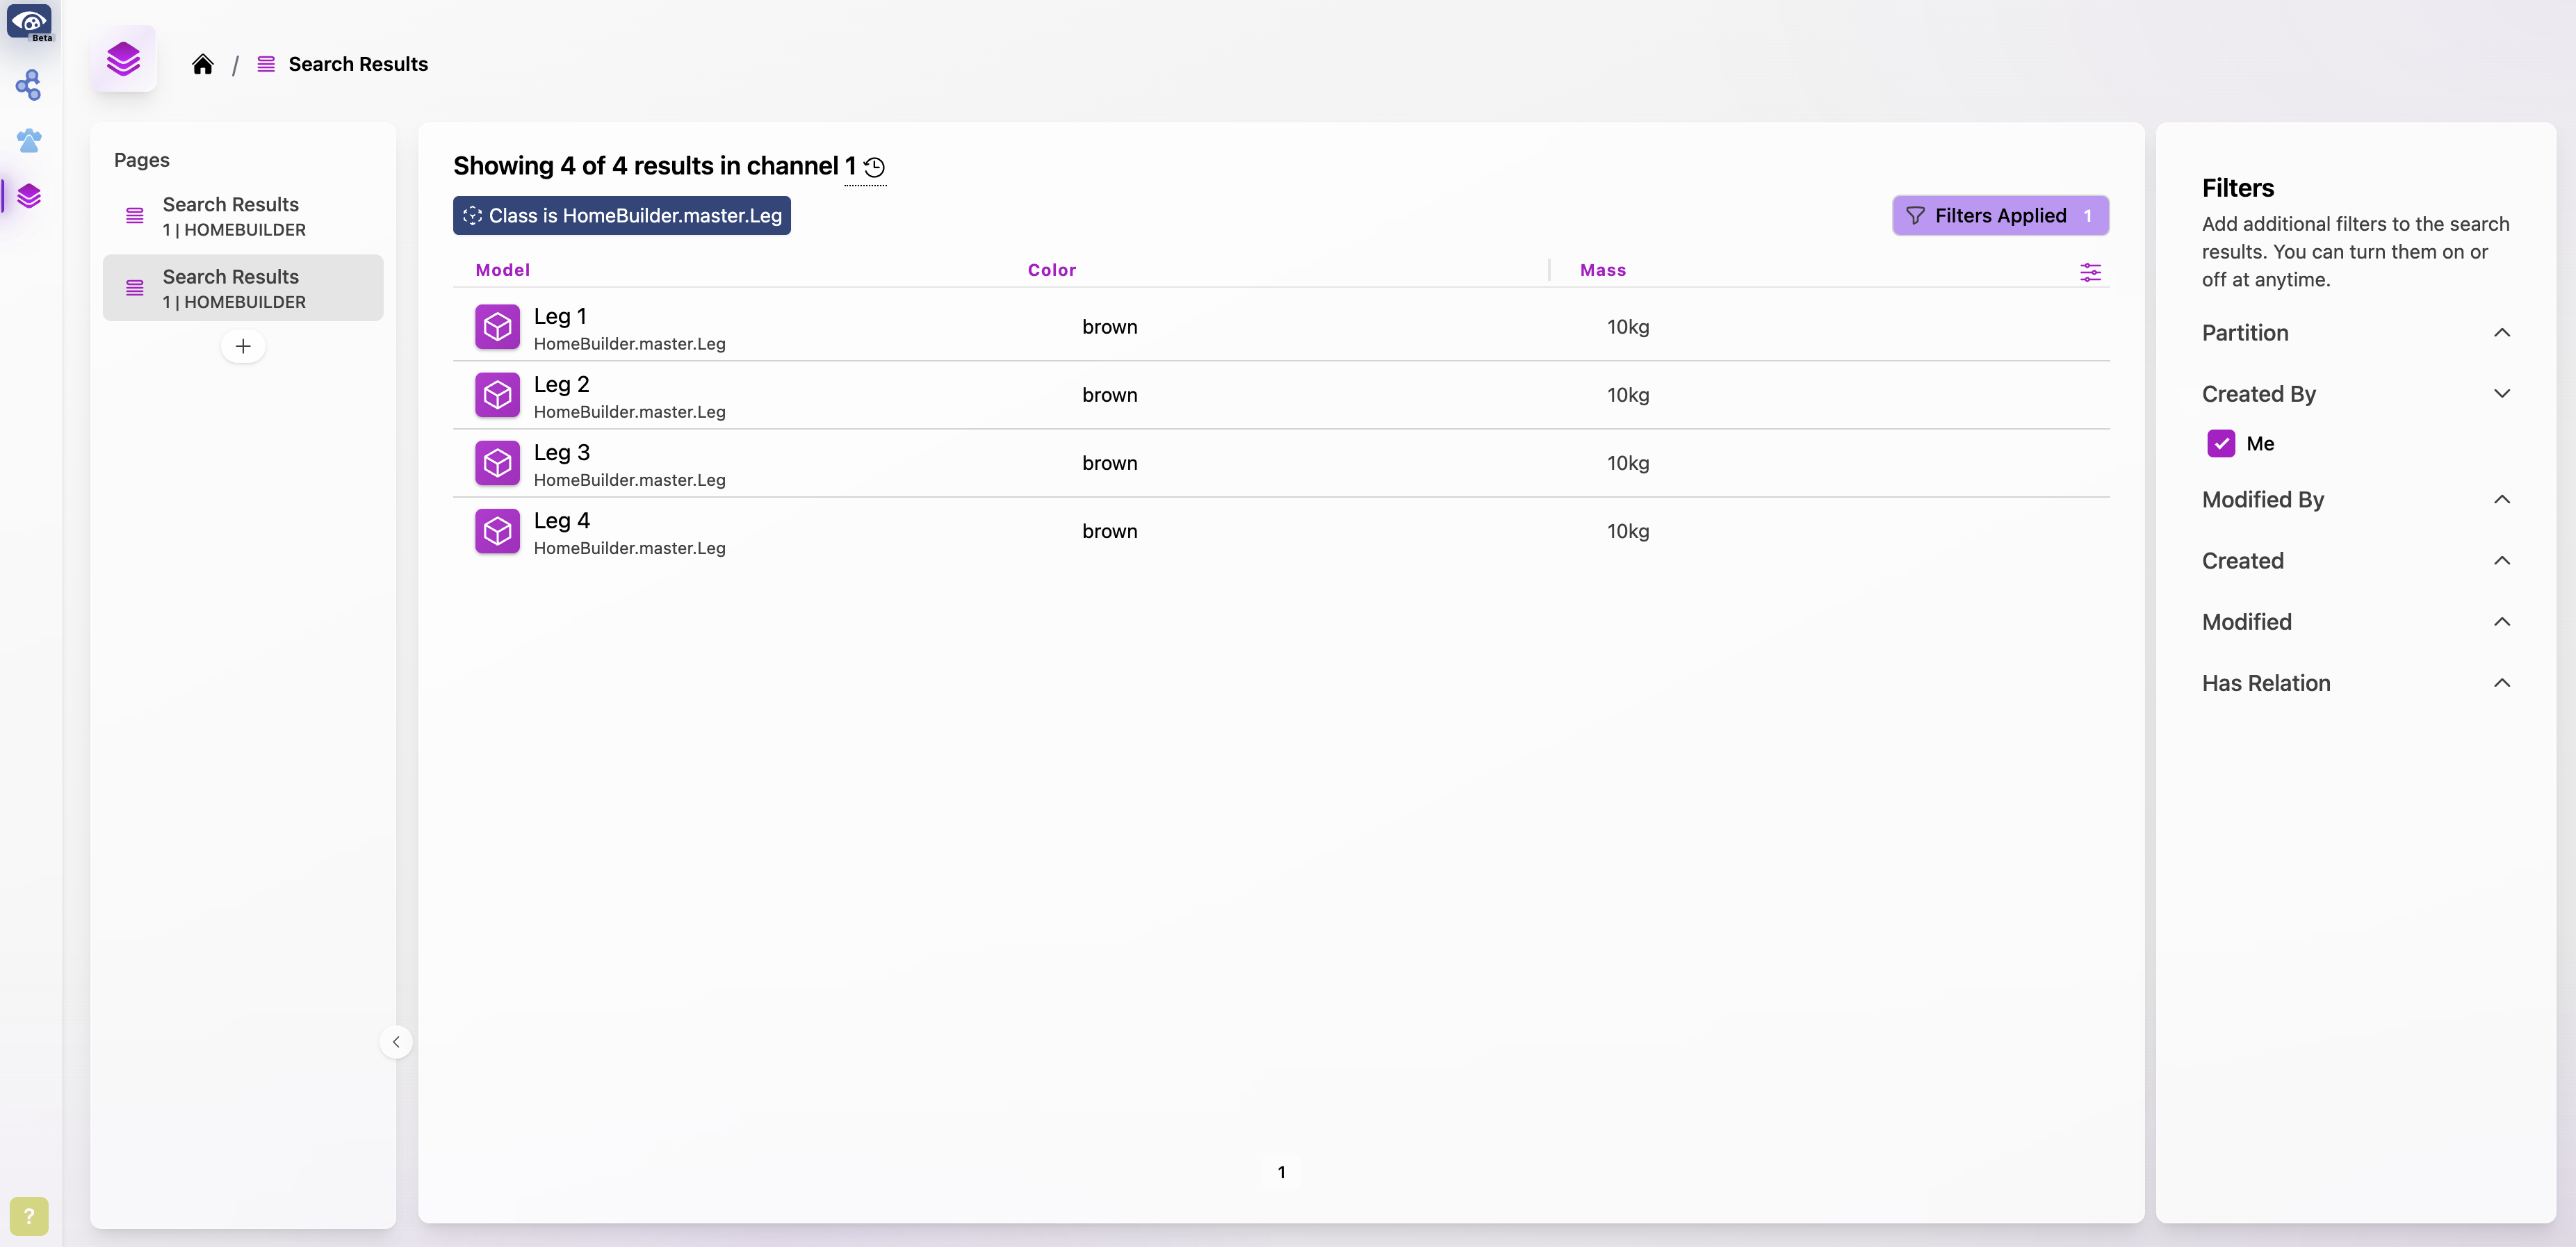The height and width of the screenshot is (1247, 2576).
Task: Expand the Partition filter section
Action: [2356, 333]
